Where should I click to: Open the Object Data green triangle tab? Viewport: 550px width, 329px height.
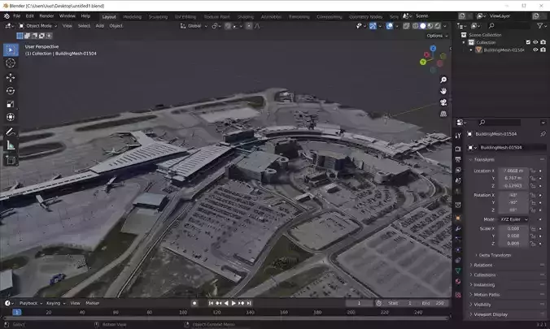(x=458, y=271)
